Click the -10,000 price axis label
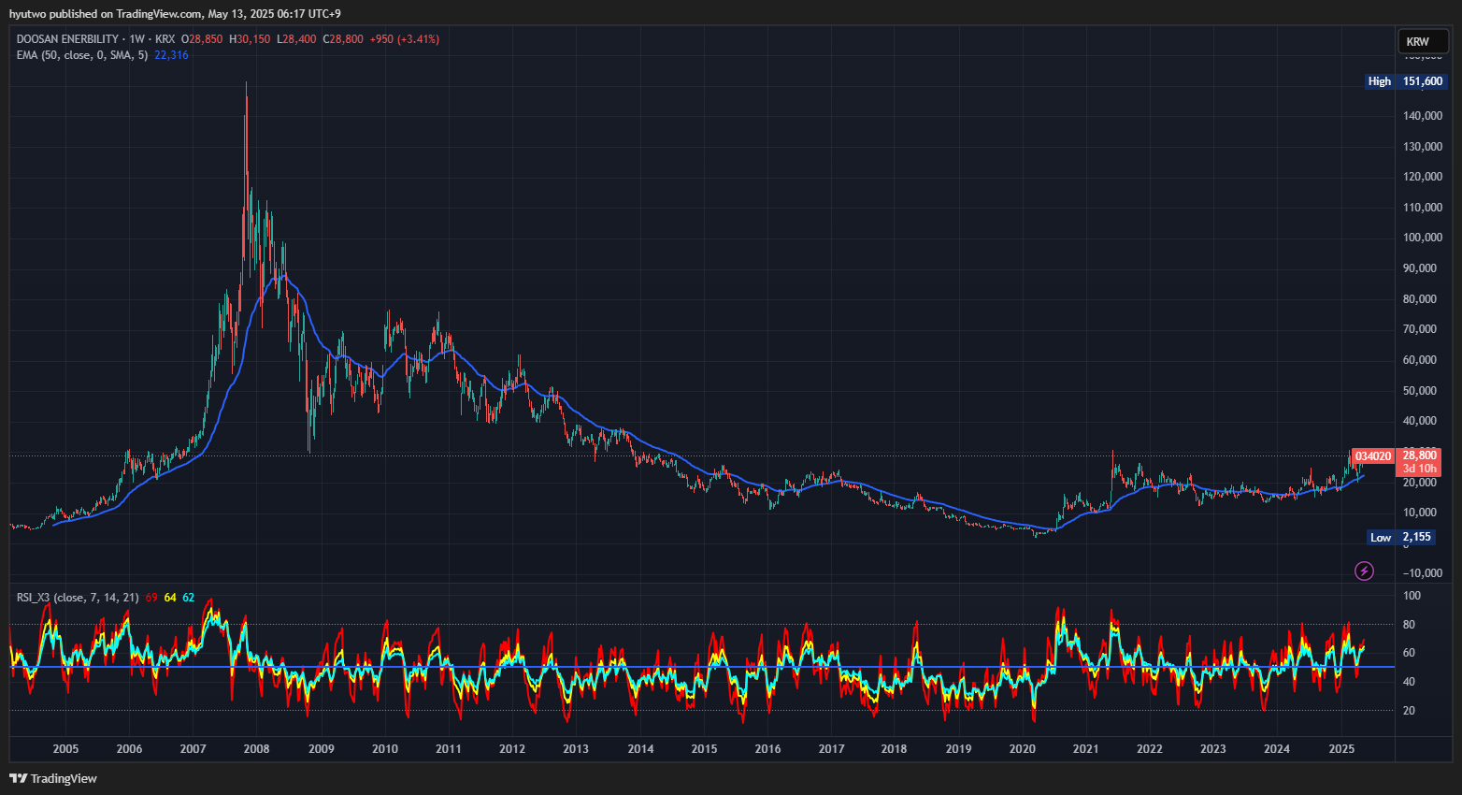The width and height of the screenshot is (1462, 795). click(1423, 573)
